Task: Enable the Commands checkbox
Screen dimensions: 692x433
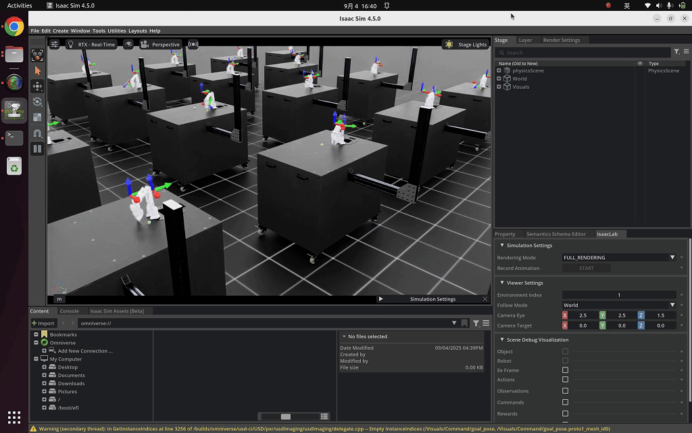Action: (x=566, y=402)
